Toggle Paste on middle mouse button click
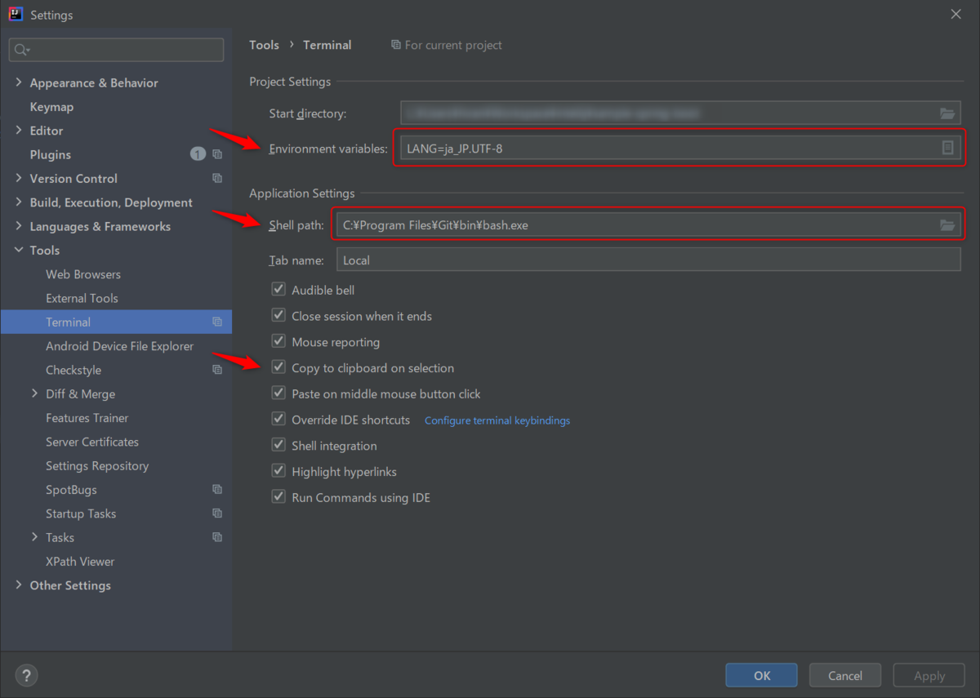Screen dimensions: 980x698 (278, 393)
